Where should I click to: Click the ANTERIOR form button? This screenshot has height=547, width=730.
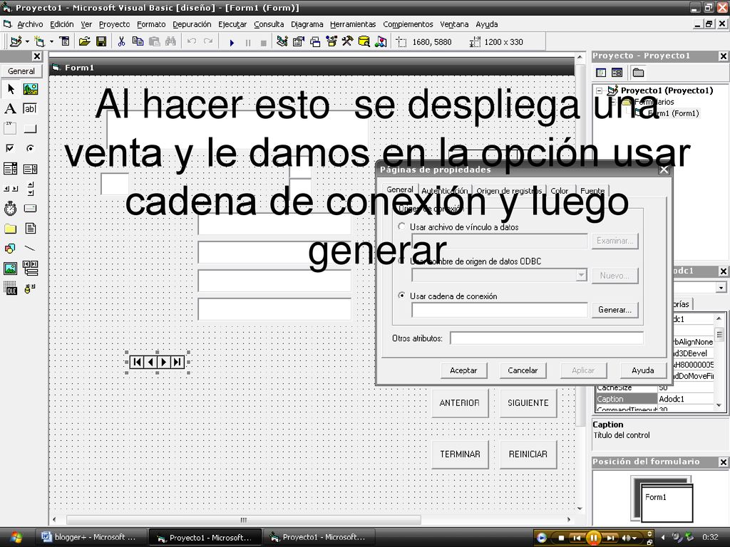click(460, 403)
